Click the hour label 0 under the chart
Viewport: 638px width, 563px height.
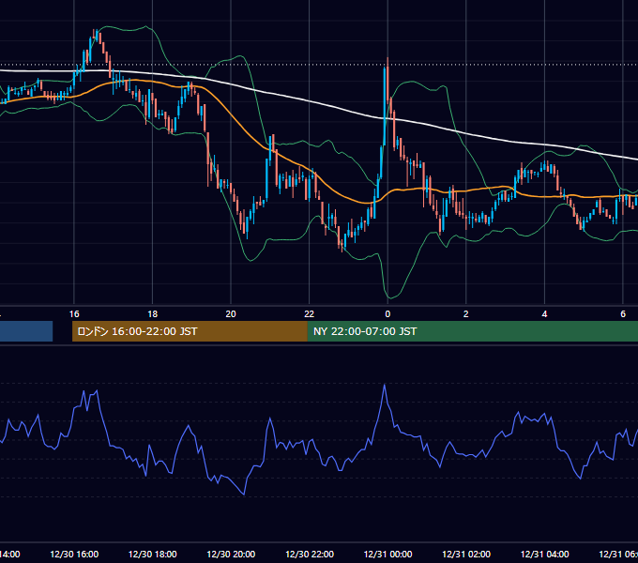387,314
